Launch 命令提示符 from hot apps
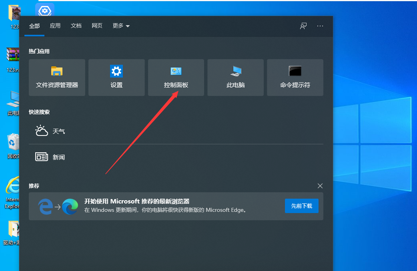Viewport: 417px width, 271px height. (295, 77)
